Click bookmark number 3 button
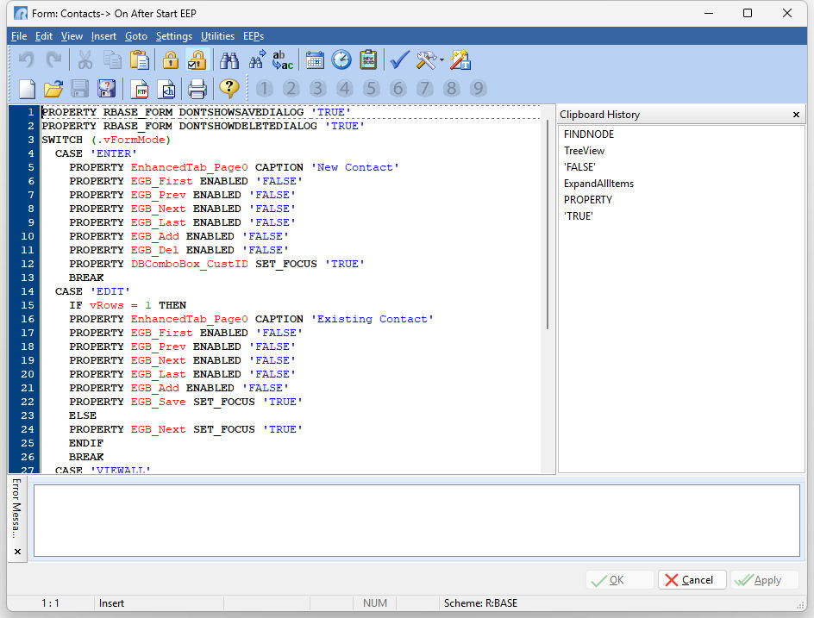 pos(317,88)
